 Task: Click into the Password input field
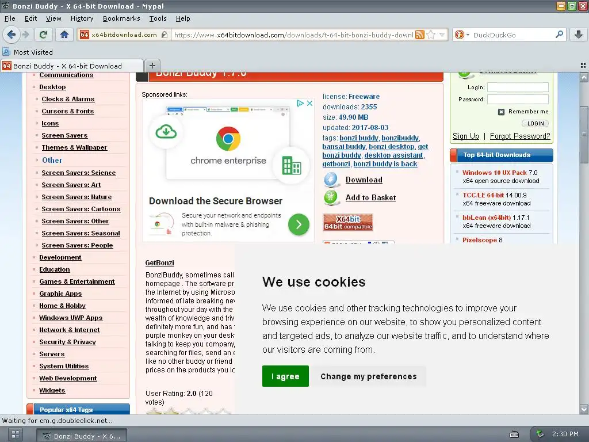[x=518, y=99]
